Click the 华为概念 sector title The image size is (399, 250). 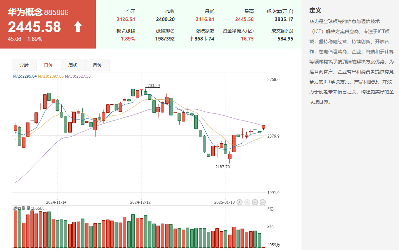tap(25, 12)
